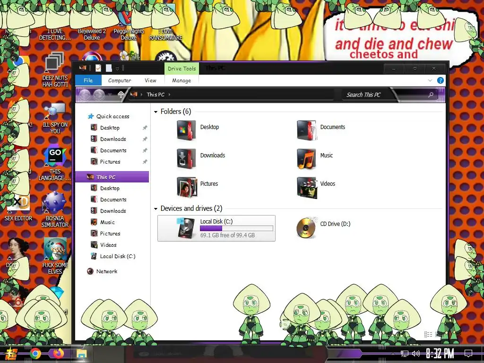Open the Downloads folder in Folders group

click(200, 158)
